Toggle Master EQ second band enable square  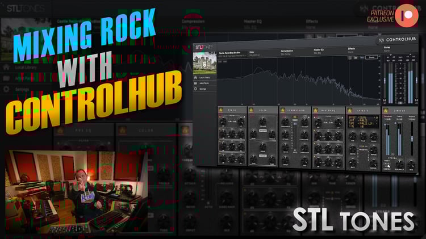pos(314,131)
